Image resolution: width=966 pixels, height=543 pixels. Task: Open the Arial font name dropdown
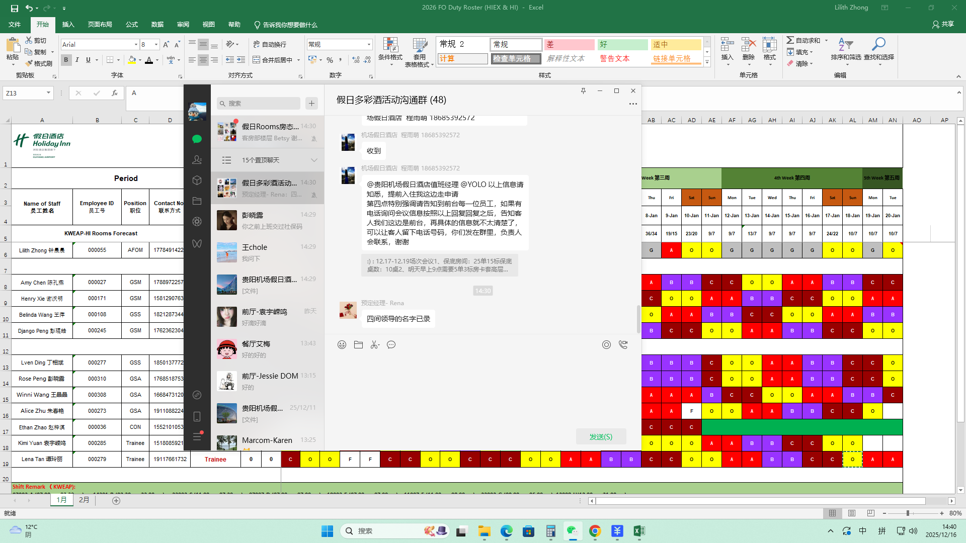point(136,45)
